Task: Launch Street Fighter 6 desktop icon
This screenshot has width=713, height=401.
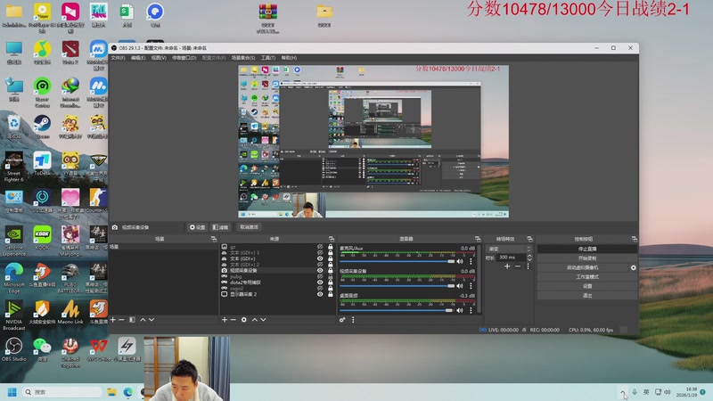Action: [13, 168]
